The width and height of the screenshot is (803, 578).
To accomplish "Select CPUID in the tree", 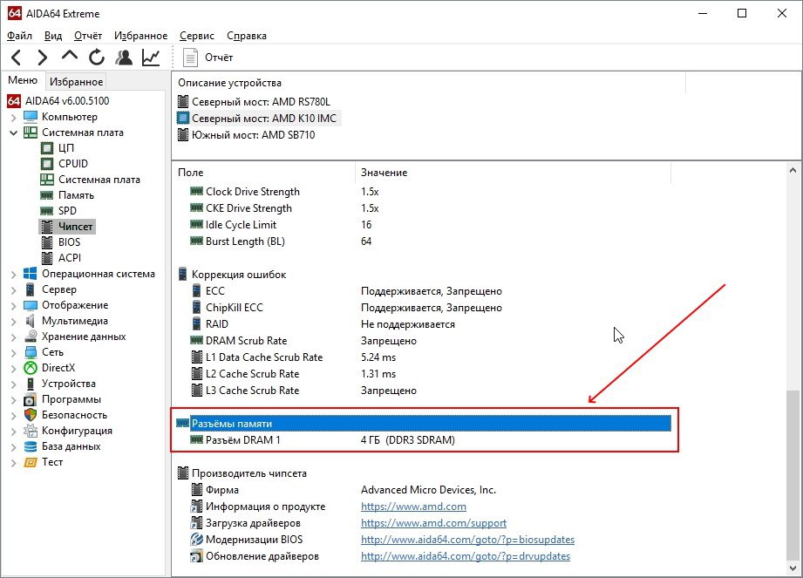I will click(x=73, y=164).
